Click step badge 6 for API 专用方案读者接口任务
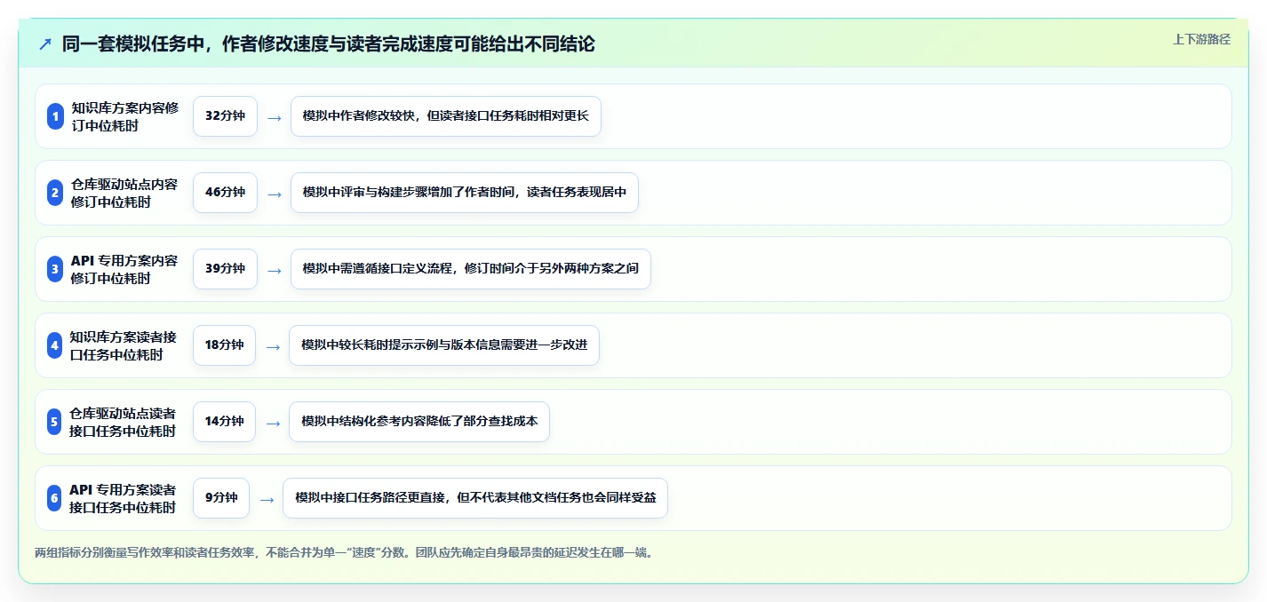 click(x=54, y=498)
